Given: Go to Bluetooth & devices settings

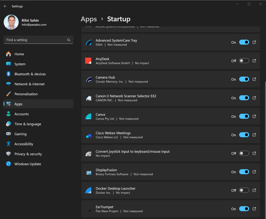Looking at the screenshot, I should 38,74.
